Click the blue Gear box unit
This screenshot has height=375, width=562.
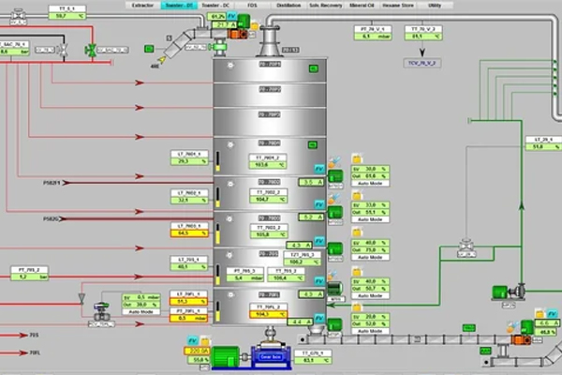coord(269,357)
